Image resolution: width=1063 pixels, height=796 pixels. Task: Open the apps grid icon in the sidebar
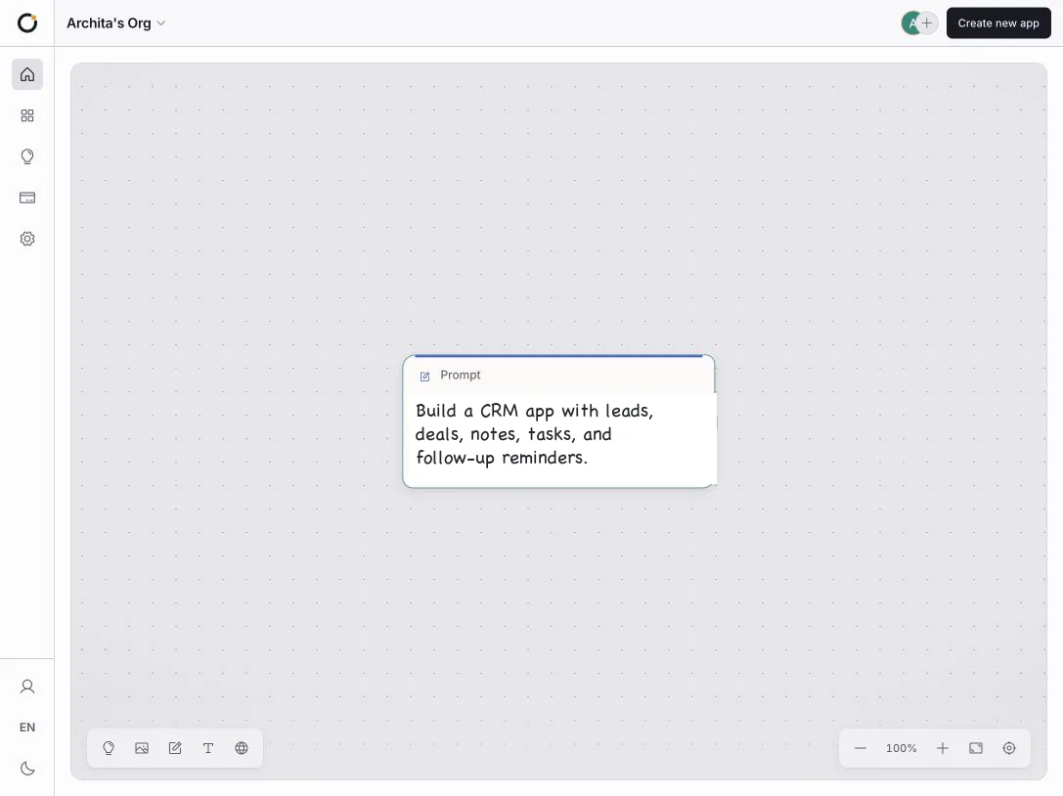27,116
